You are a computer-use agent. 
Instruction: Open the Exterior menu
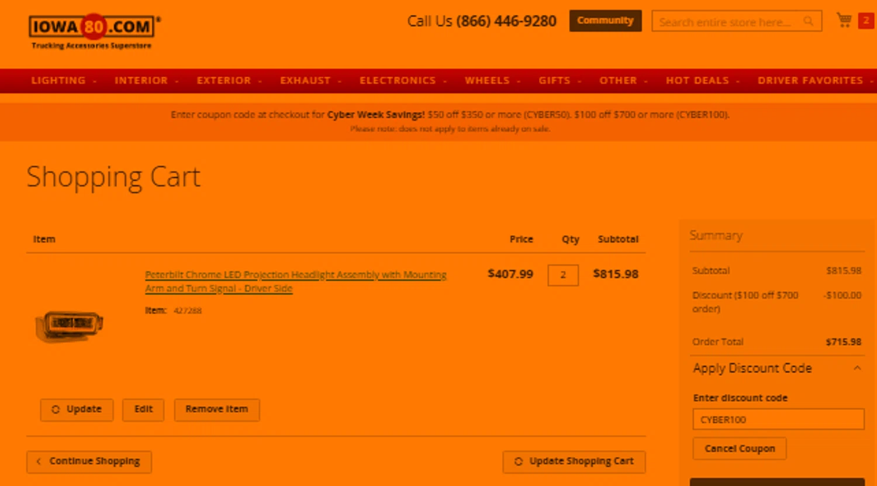(229, 81)
